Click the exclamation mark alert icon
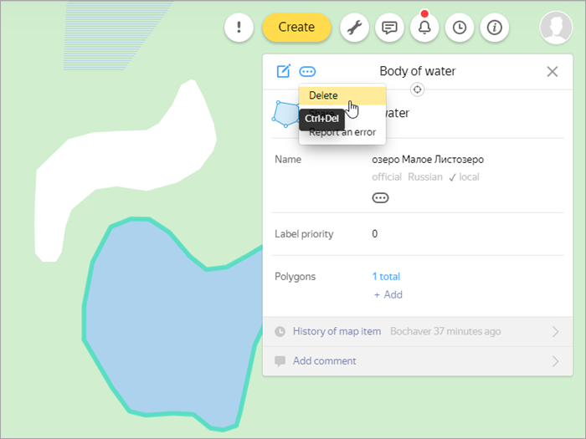The width and height of the screenshot is (586, 439). pos(239,28)
